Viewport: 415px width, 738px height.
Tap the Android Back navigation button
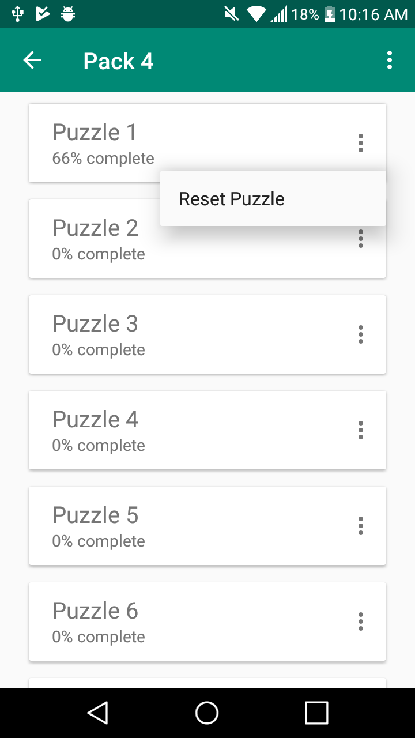click(x=98, y=713)
